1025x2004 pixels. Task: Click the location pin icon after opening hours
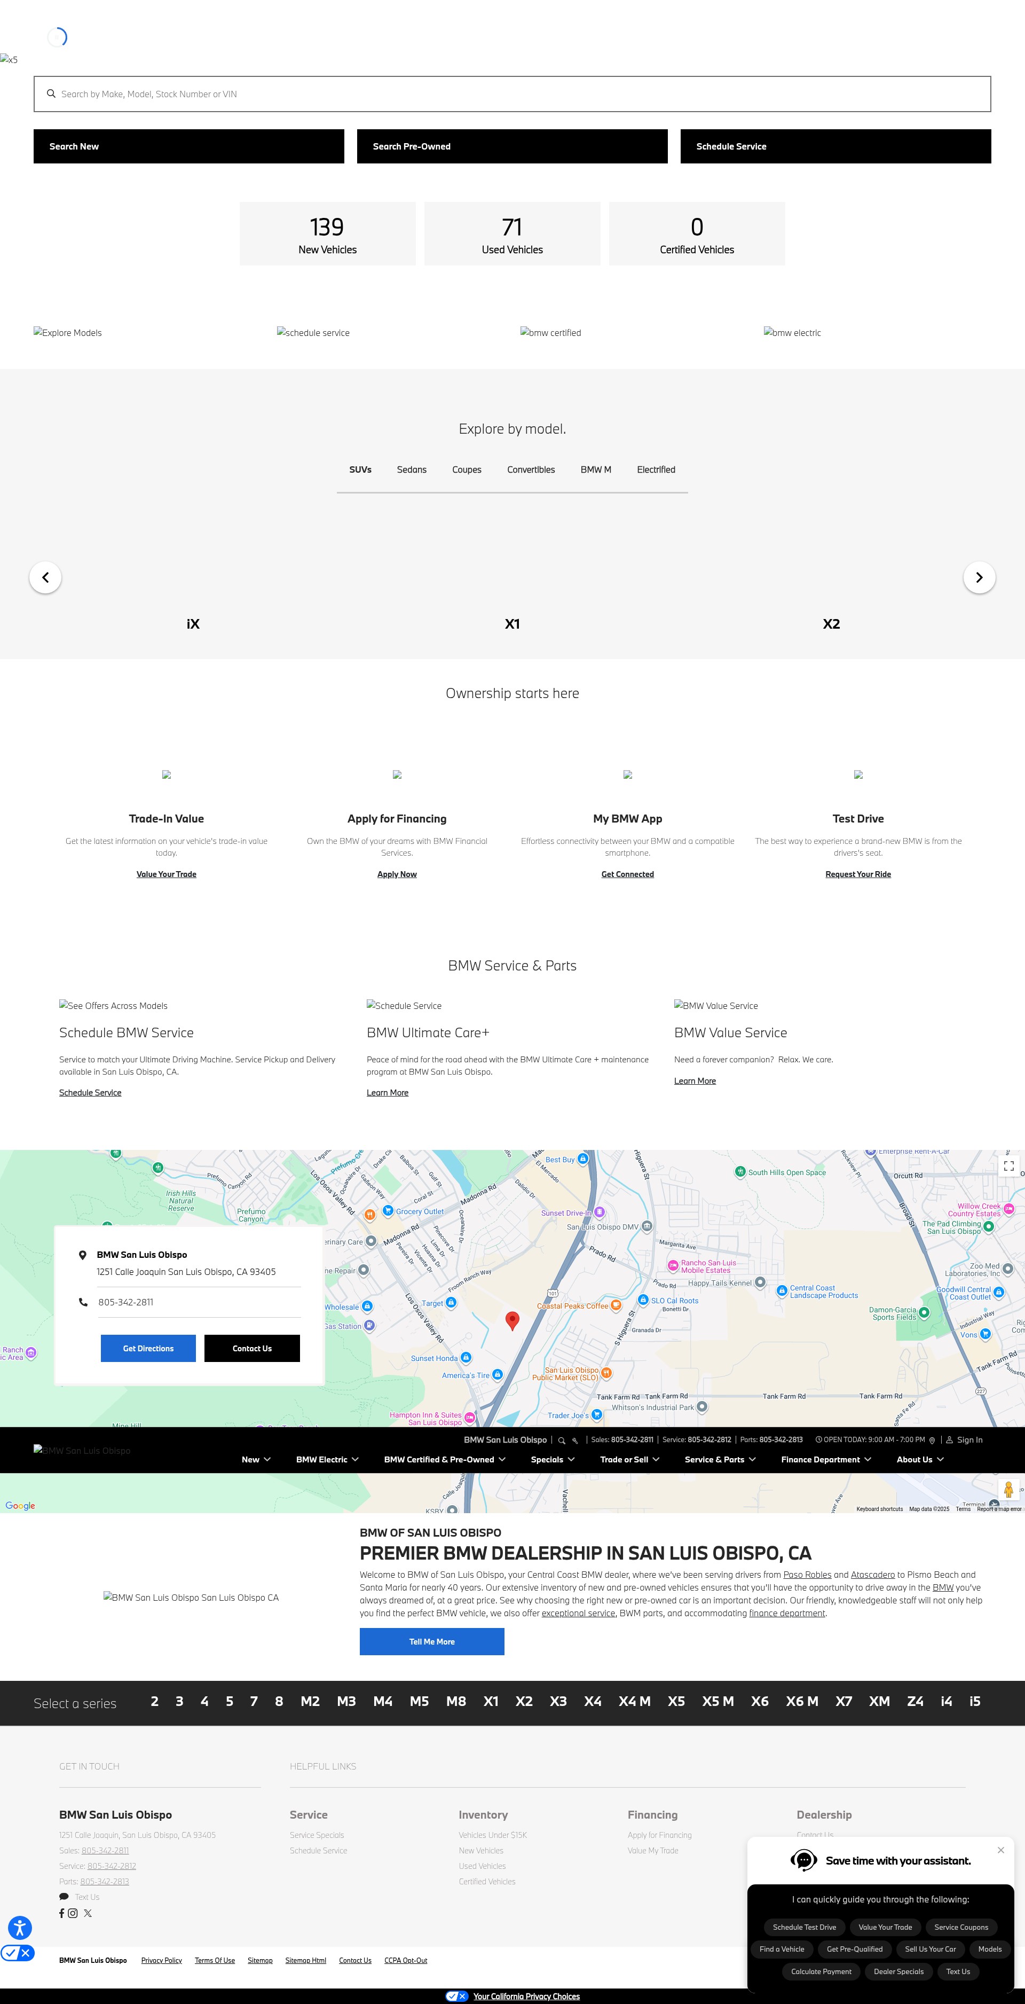[x=932, y=1441]
